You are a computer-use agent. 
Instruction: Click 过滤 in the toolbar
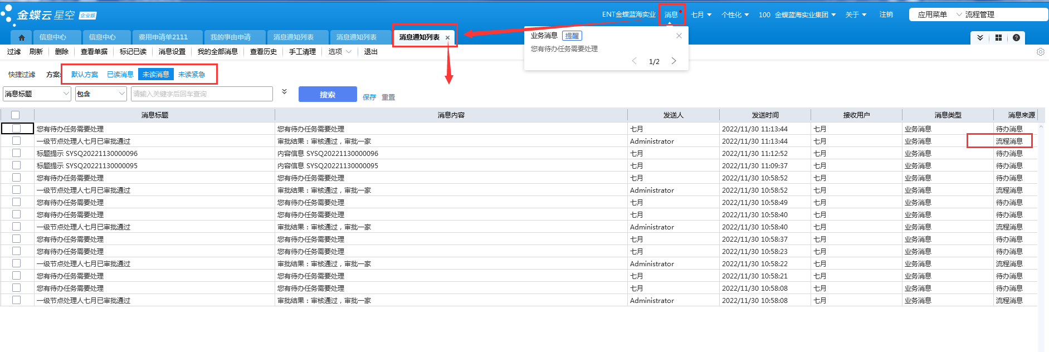[14, 52]
